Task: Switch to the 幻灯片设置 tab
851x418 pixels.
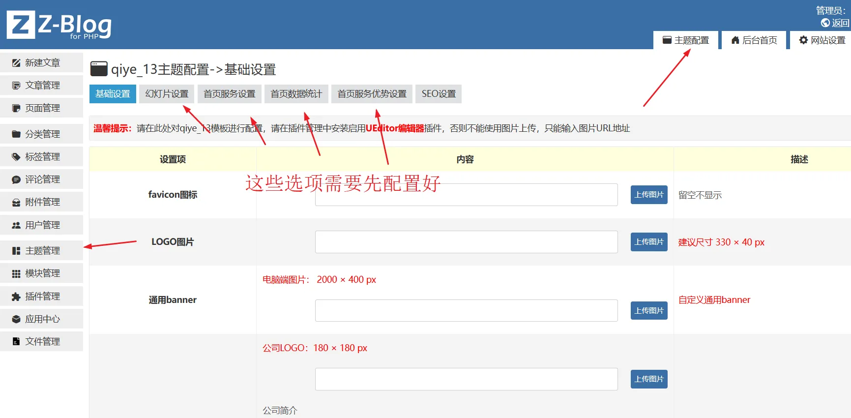Action: (x=167, y=94)
